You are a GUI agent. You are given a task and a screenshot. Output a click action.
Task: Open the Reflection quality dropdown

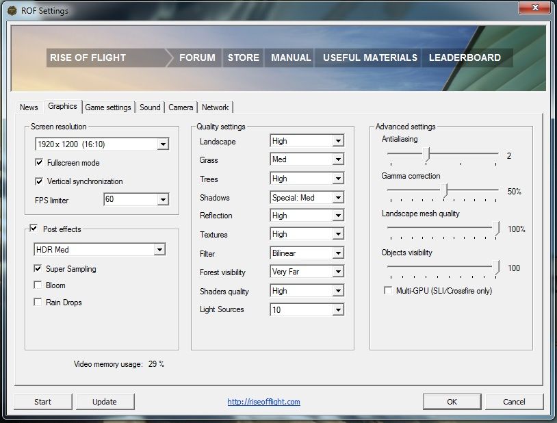tap(307, 216)
